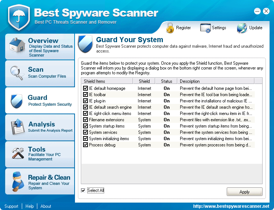Uncheck System initializing items checkbox

click(85, 139)
